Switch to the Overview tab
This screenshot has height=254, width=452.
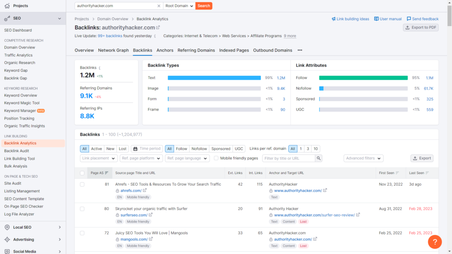point(84,50)
